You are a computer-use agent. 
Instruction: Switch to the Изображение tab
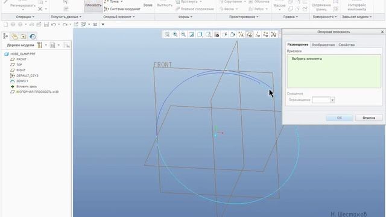click(x=323, y=45)
